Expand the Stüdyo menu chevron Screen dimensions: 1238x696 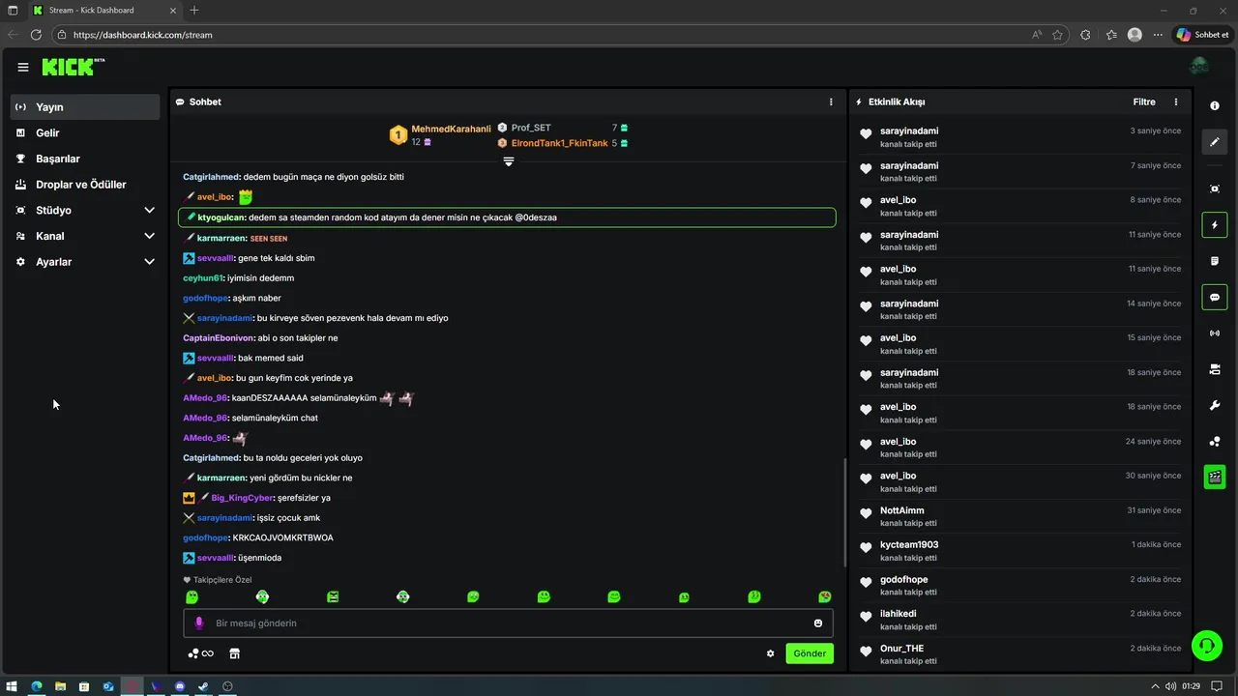tap(149, 210)
